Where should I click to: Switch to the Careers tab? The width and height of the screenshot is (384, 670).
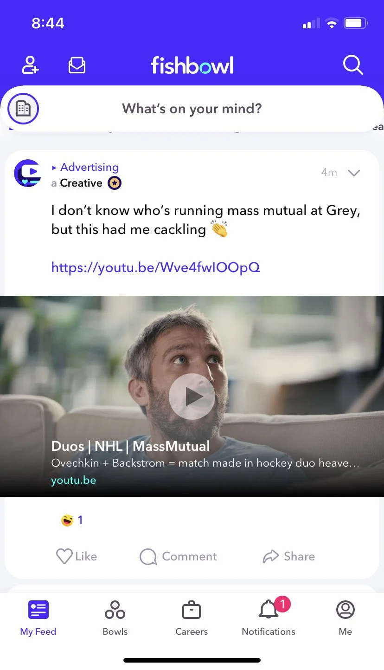(192, 618)
